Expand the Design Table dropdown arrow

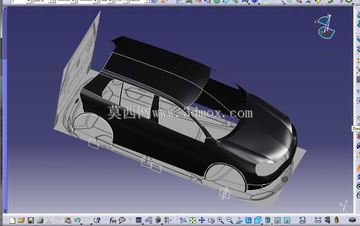pyautogui.click(x=143, y=224)
